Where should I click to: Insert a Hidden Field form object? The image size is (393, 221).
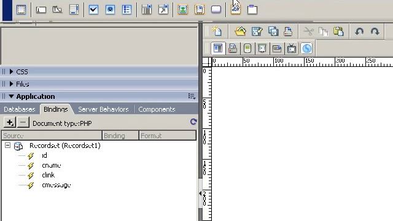[x=57, y=10]
